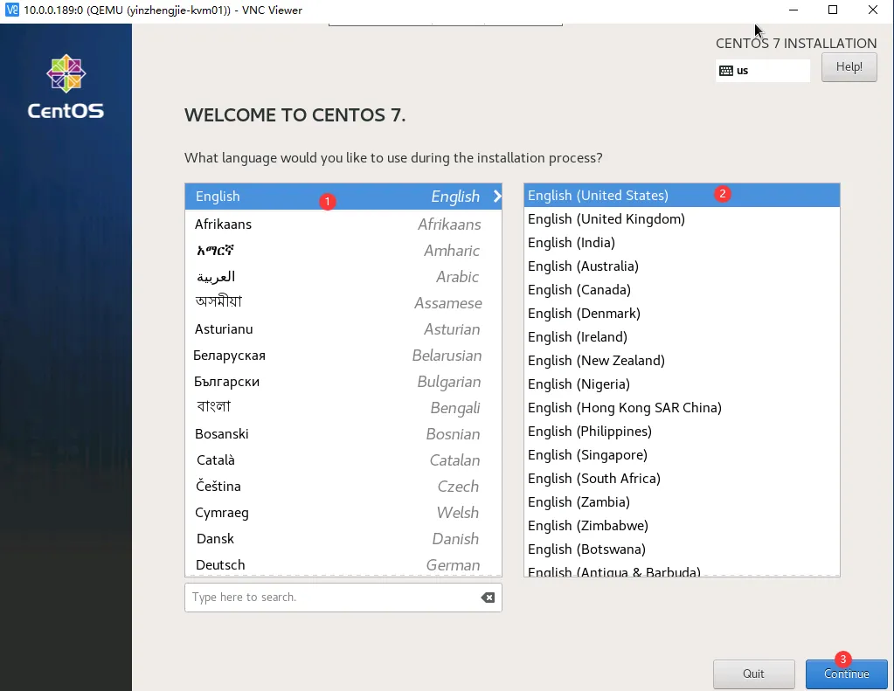Screen dimensions: 894x691
Task: Select the Belarusian language row
Action: pos(343,356)
